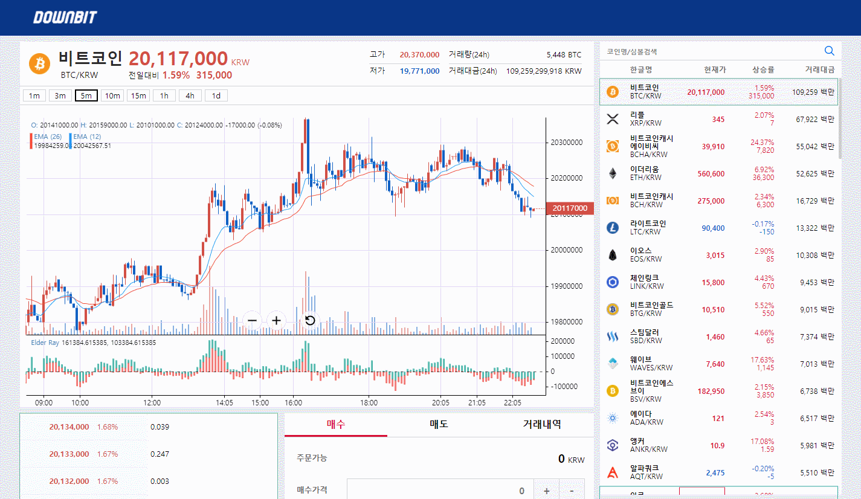The image size is (861, 499).
Task: Click the blue EMA (12) color marker
Action: [x=71, y=141]
